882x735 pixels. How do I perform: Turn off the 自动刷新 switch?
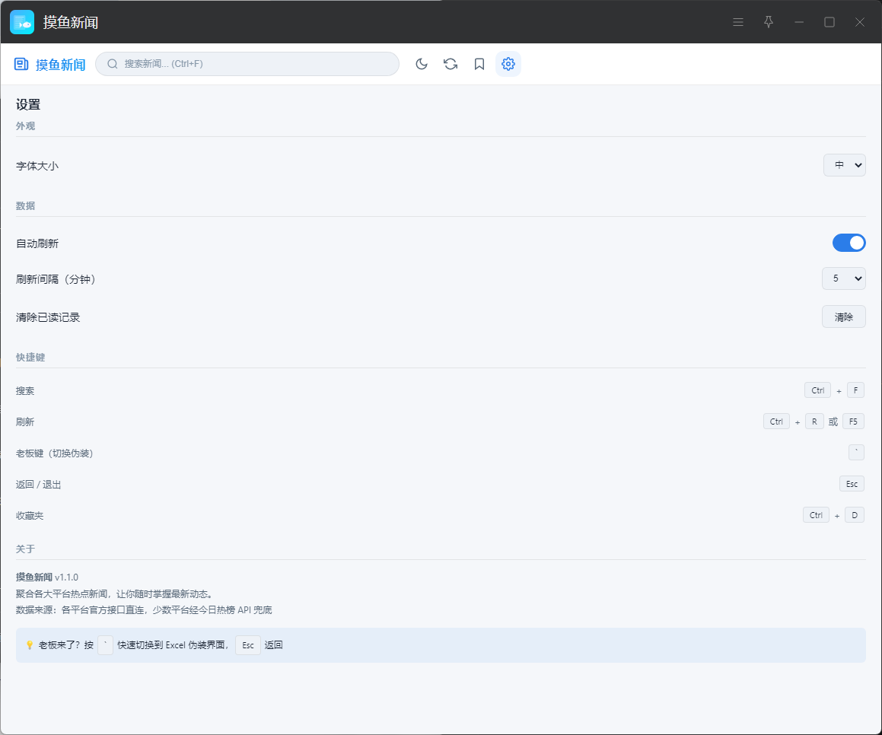pos(849,243)
